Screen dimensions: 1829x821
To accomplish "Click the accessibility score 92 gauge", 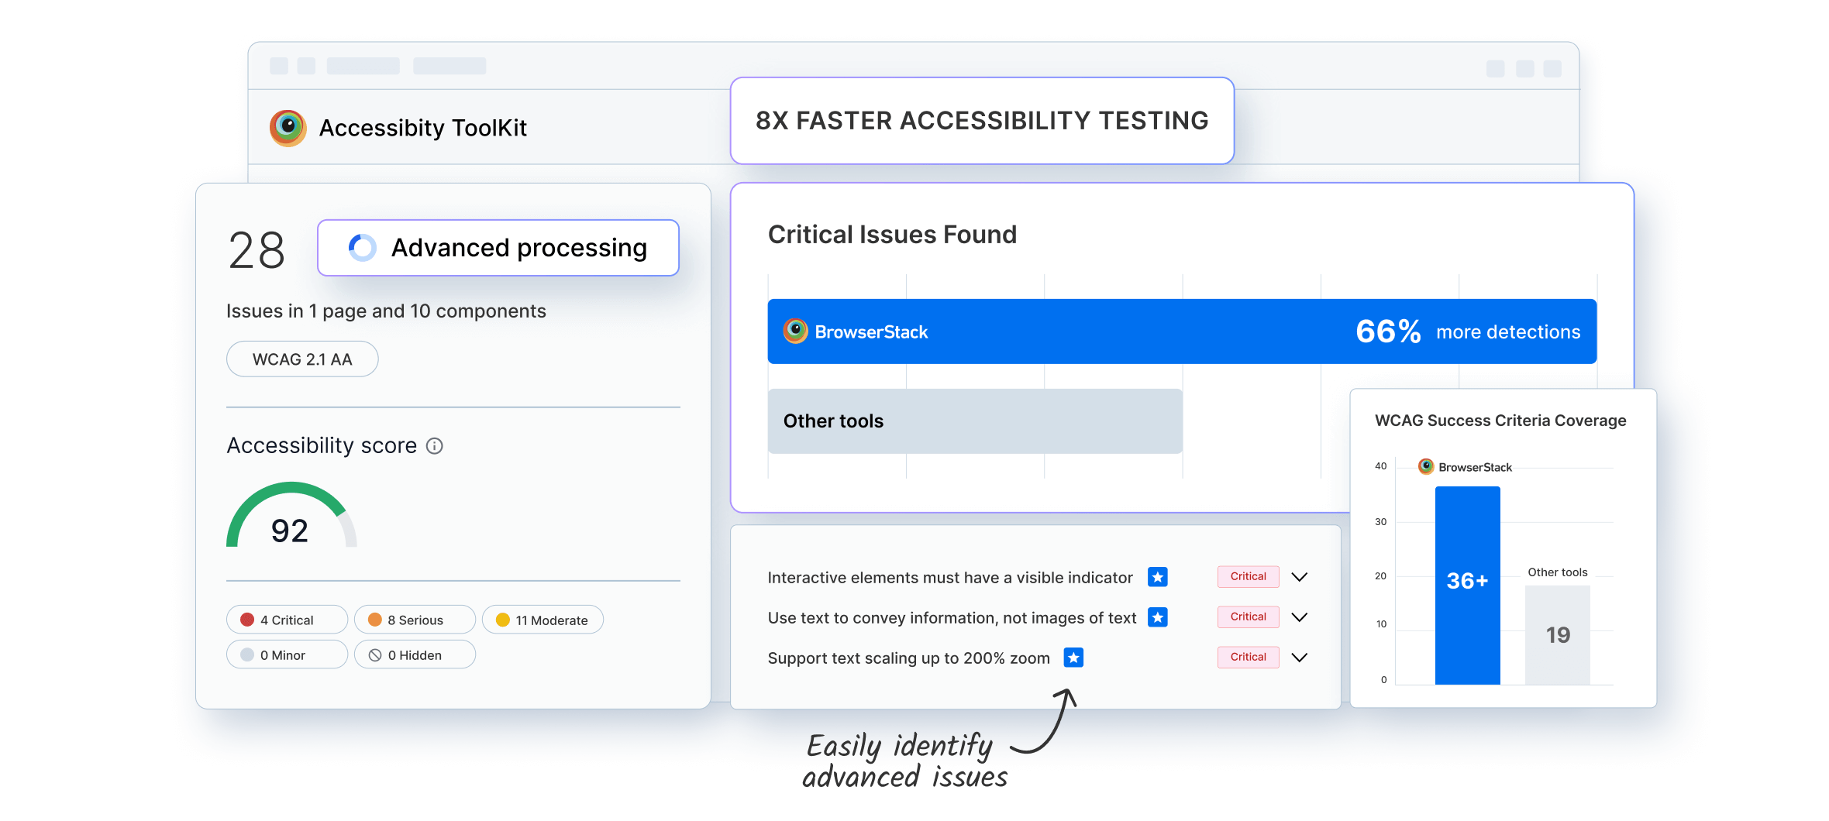I will tap(291, 516).
